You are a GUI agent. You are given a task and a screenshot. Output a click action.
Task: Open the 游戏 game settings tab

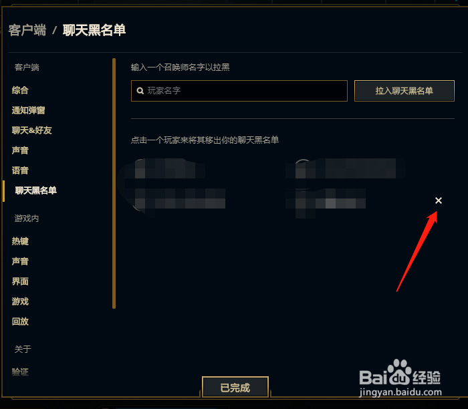click(20, 301)
